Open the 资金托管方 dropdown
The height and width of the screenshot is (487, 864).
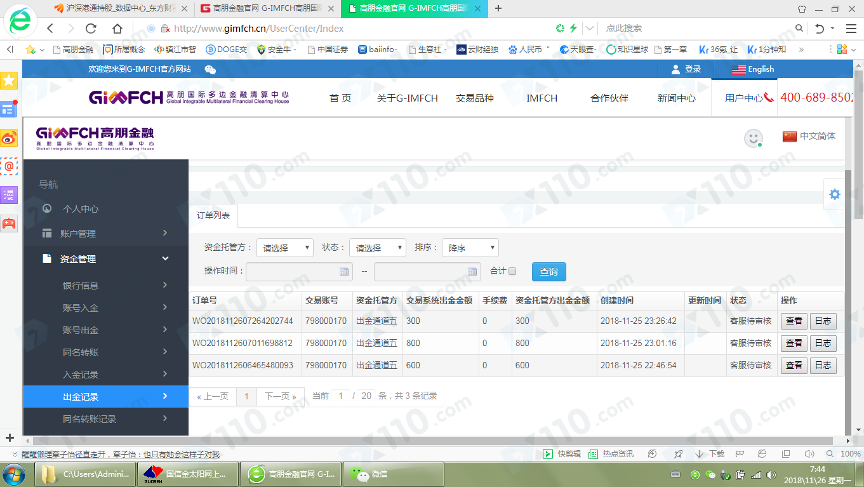285,248
